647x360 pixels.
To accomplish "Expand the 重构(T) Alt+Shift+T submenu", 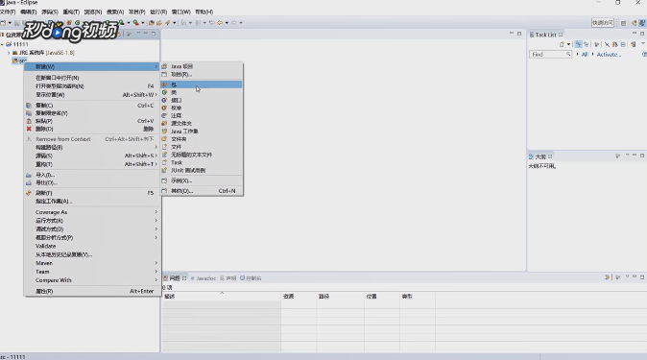I will (92, 164).
